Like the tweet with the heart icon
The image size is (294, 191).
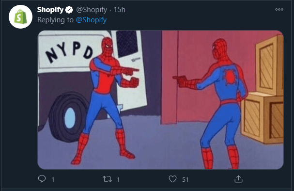tap(172, 179)
